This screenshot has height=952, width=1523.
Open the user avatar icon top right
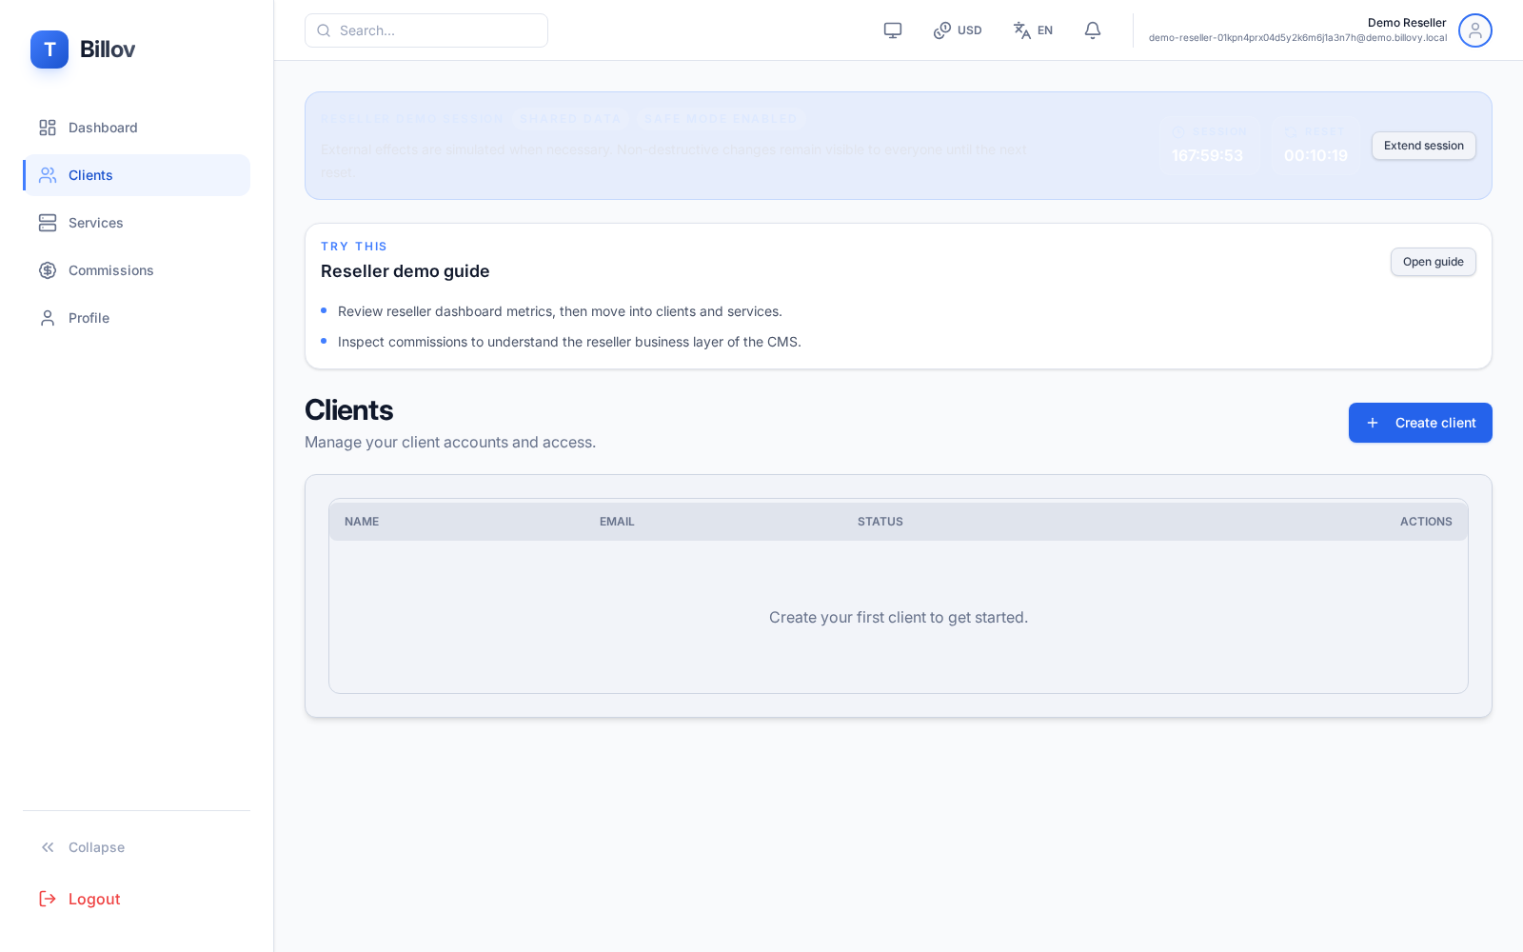[1474, 30]
